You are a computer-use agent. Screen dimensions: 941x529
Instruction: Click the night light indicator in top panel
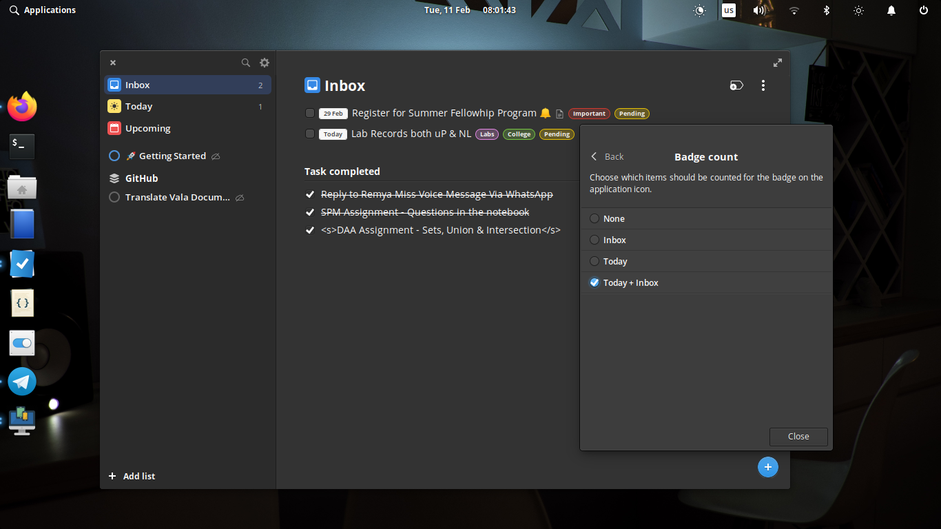click(x=700, y=10)
